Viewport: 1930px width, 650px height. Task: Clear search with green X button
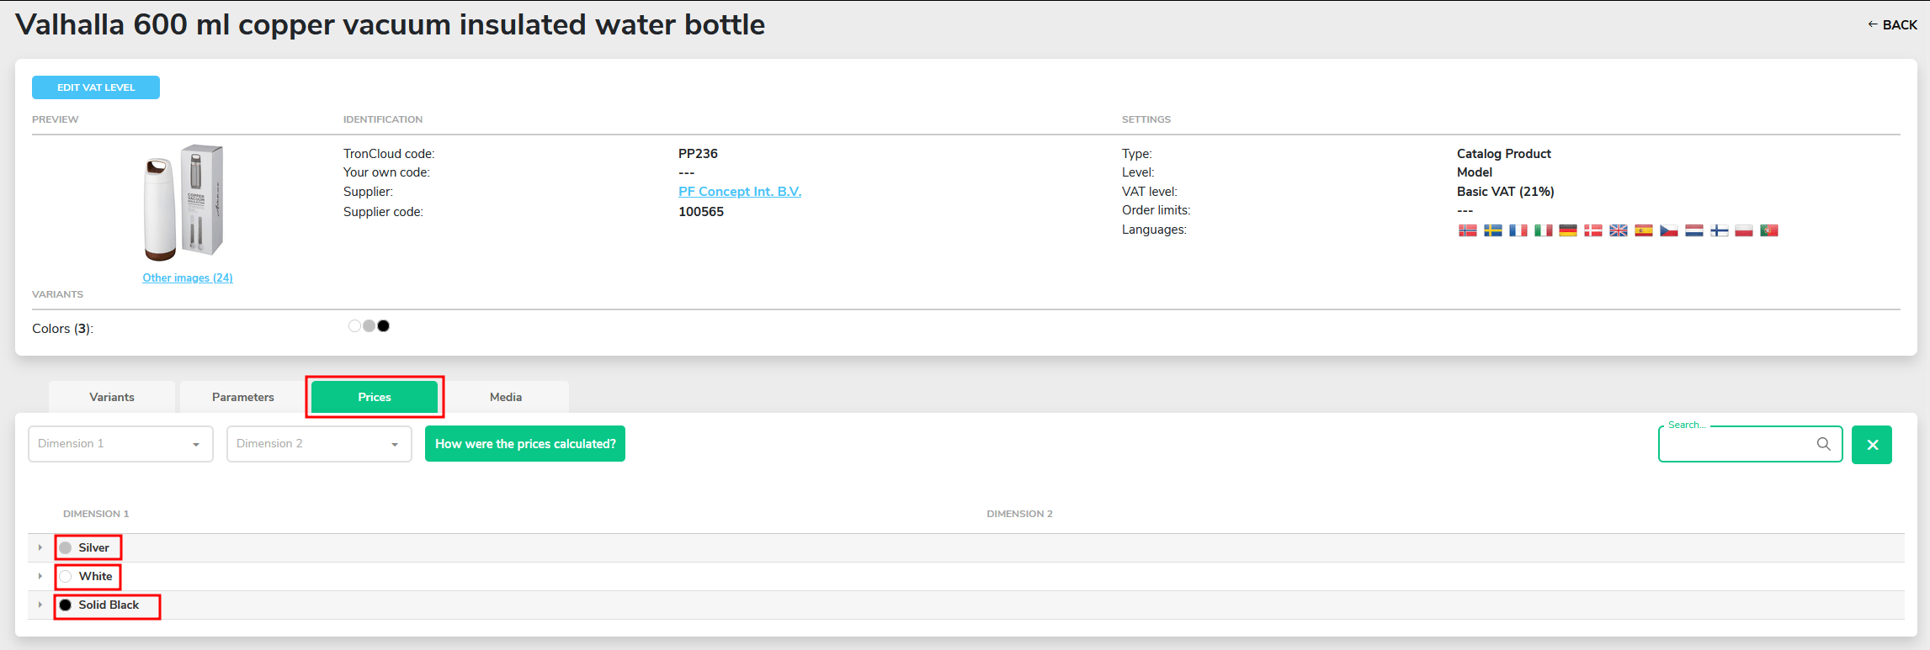[1871, 445]
